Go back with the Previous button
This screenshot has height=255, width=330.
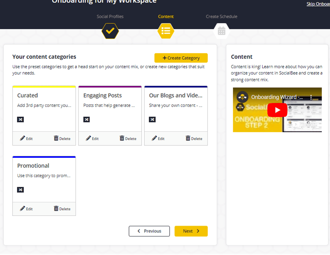149,231
